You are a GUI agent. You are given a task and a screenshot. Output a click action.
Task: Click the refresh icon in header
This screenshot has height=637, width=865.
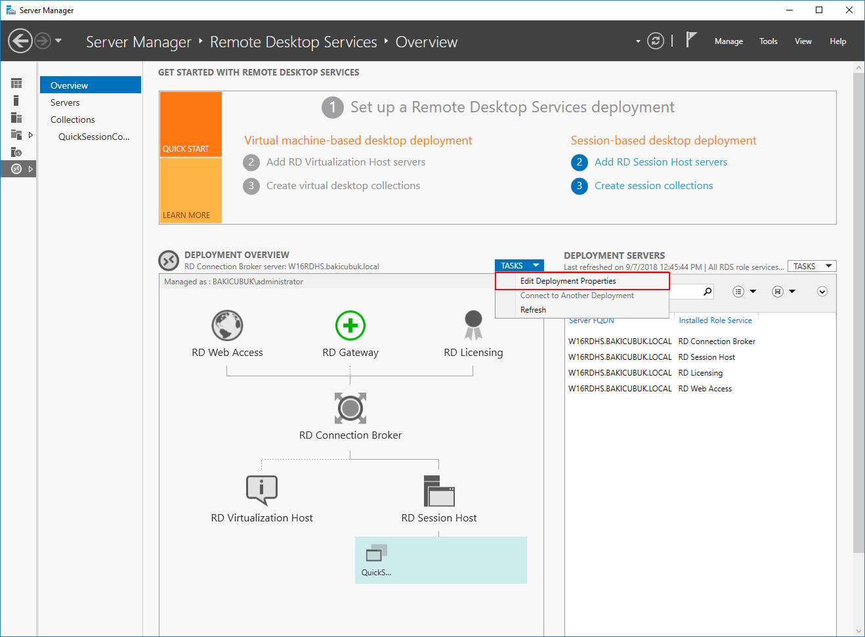(656, 41)
